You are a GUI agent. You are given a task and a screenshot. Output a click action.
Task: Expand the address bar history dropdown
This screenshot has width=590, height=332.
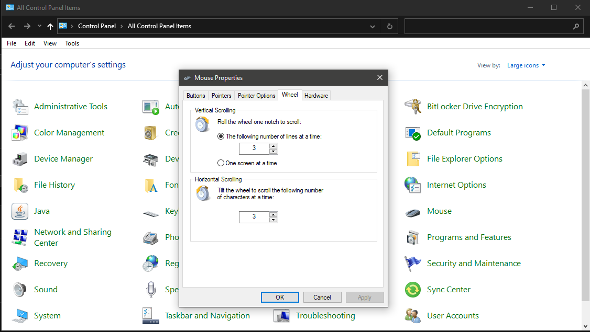pyautogui.click(x=373, y=26)
